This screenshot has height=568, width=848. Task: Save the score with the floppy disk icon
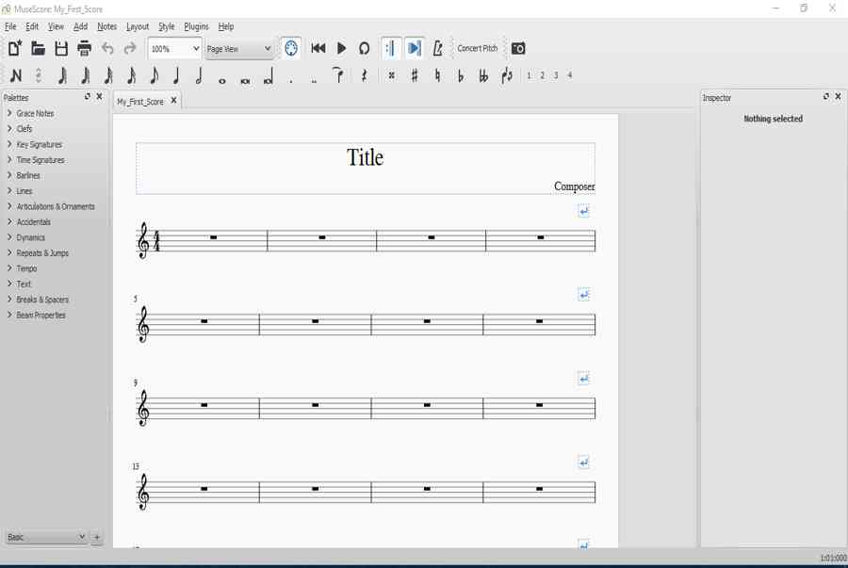pos(61,48)
